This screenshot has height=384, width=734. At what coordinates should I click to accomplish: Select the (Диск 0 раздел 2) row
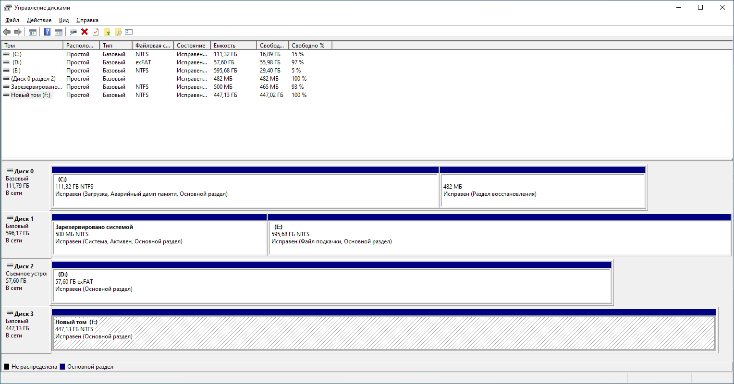[x=167, y=79]
